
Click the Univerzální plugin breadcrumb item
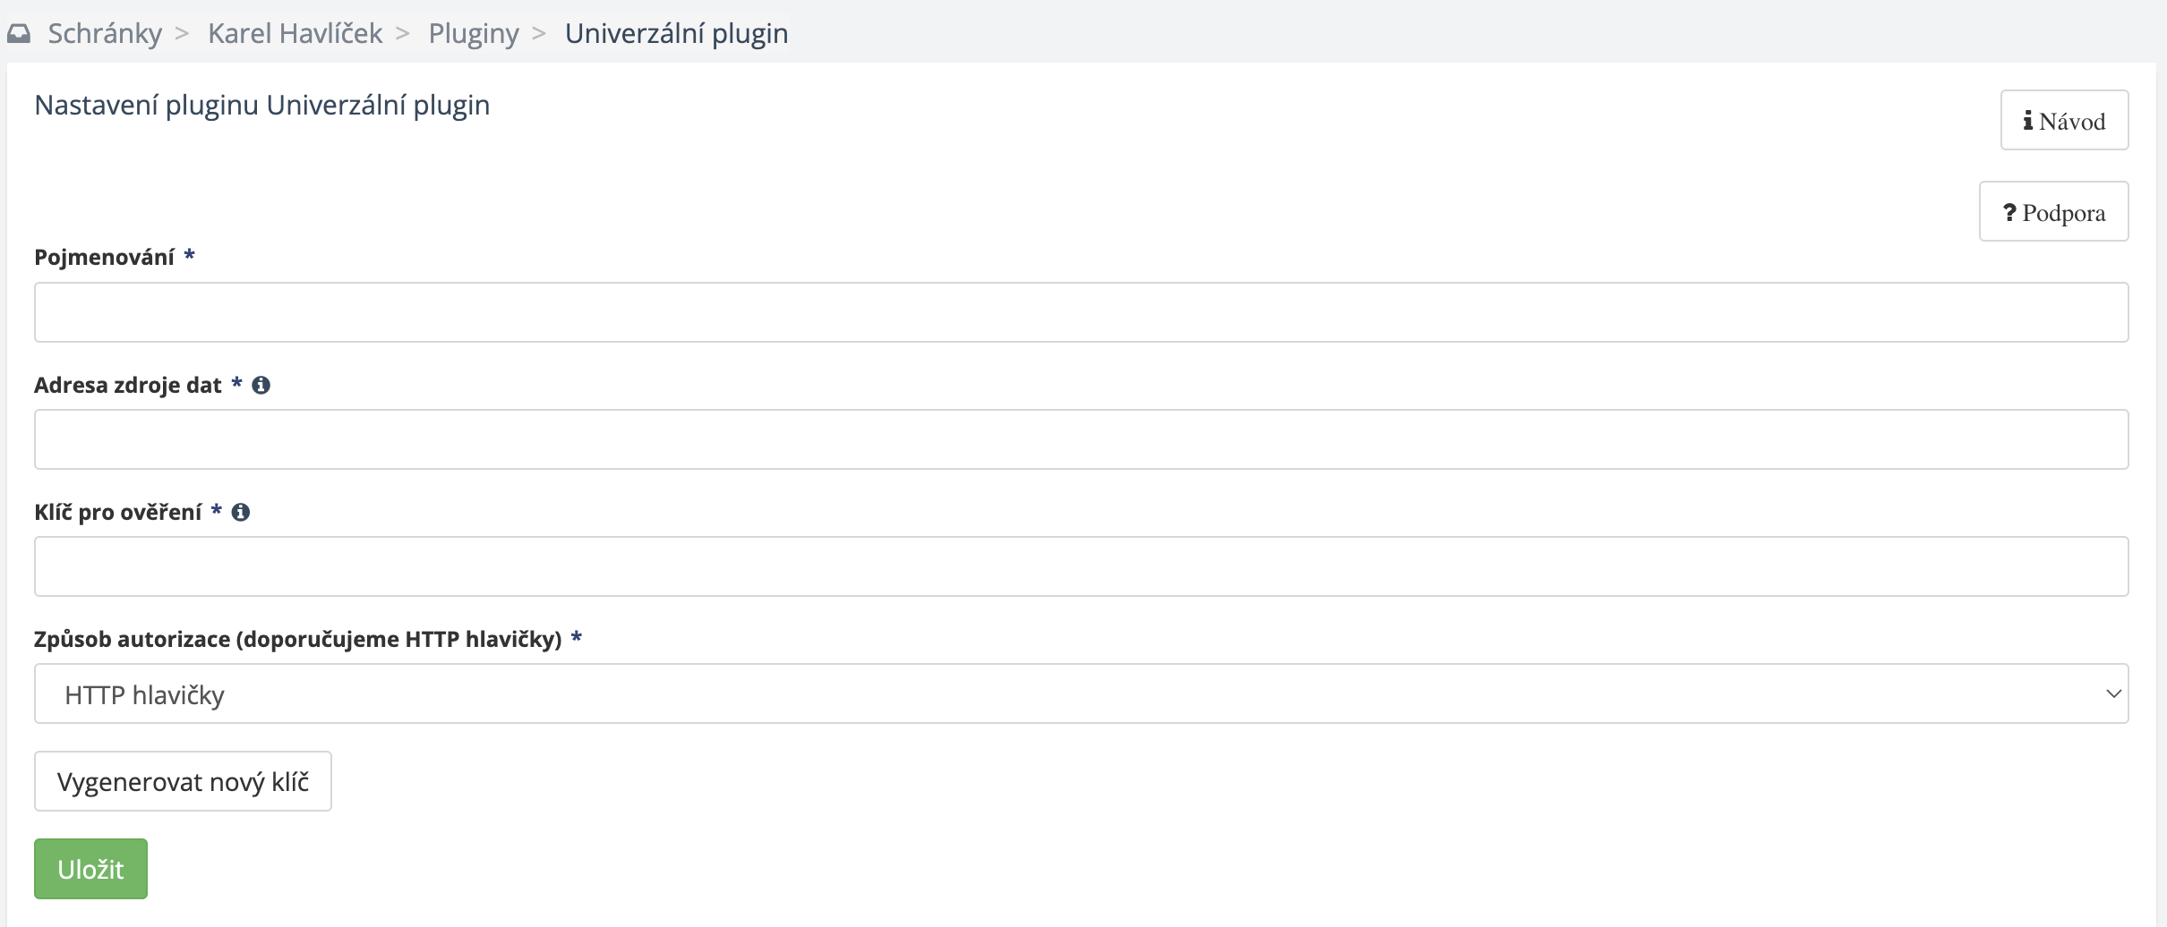(x=676, y=34)
